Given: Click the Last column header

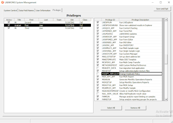Looking at the screenshot, I should pos(46,20).
